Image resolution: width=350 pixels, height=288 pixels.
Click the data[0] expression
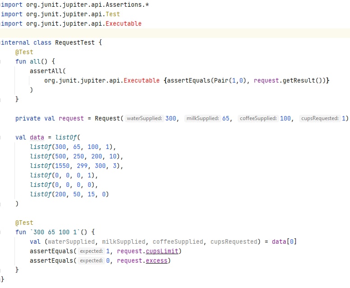click(x=284, y=242)
